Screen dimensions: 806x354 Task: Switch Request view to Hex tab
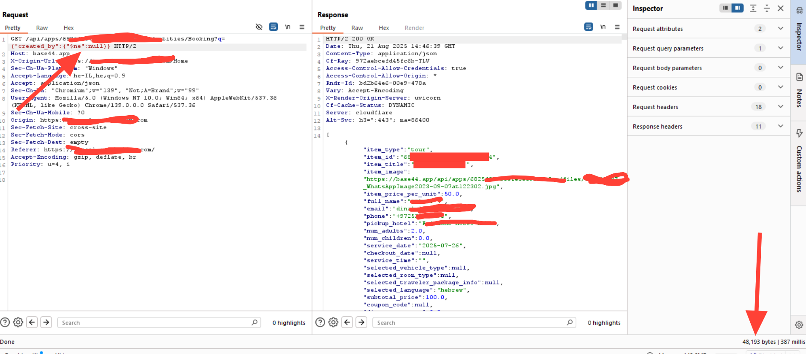tap(68, 28)
